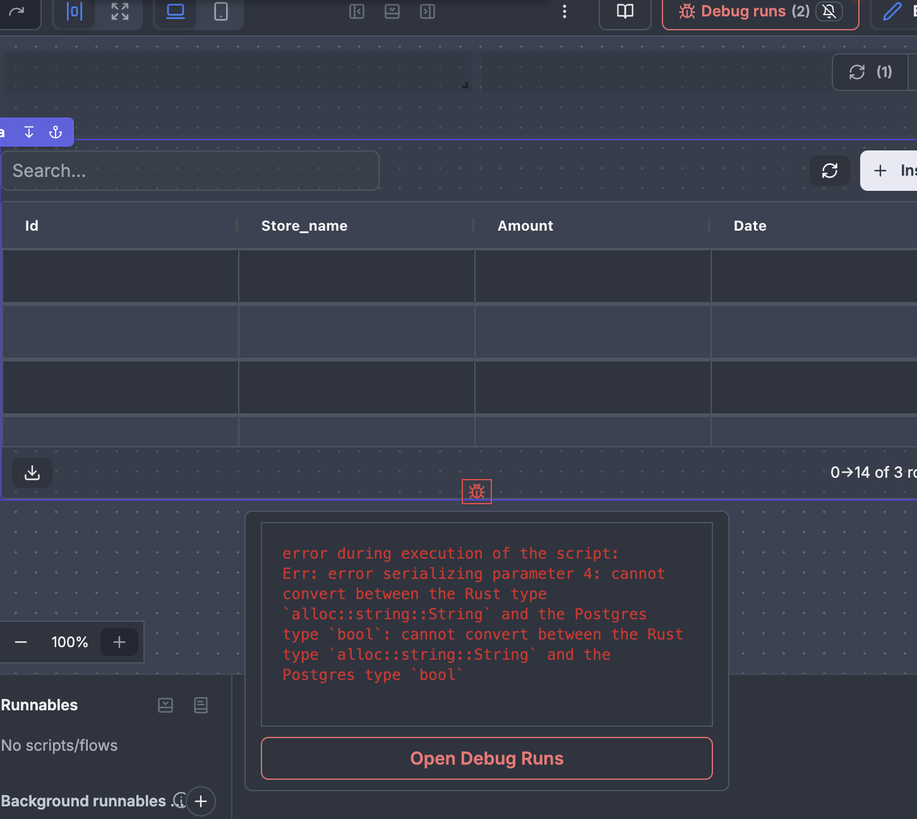Toggle the bottom panel visibility

coord(392,11)
